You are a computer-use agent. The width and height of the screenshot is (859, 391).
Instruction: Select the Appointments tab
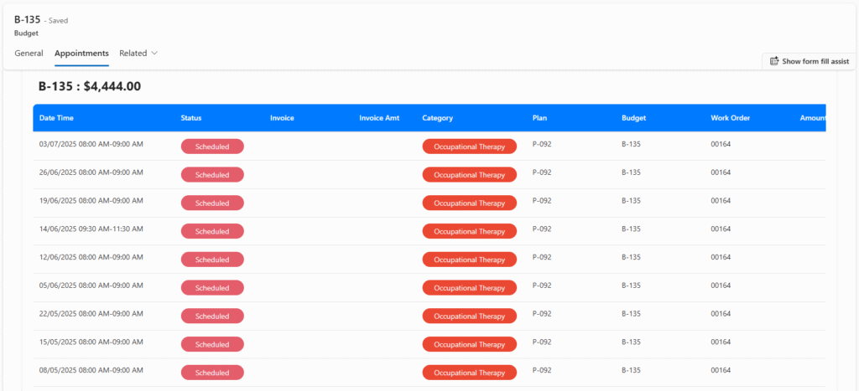(x=81, y=53)
